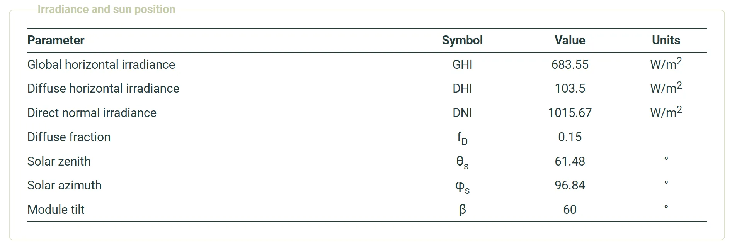Click the Symbol column header
Viewport: 737px width, 245px height.
462,40
